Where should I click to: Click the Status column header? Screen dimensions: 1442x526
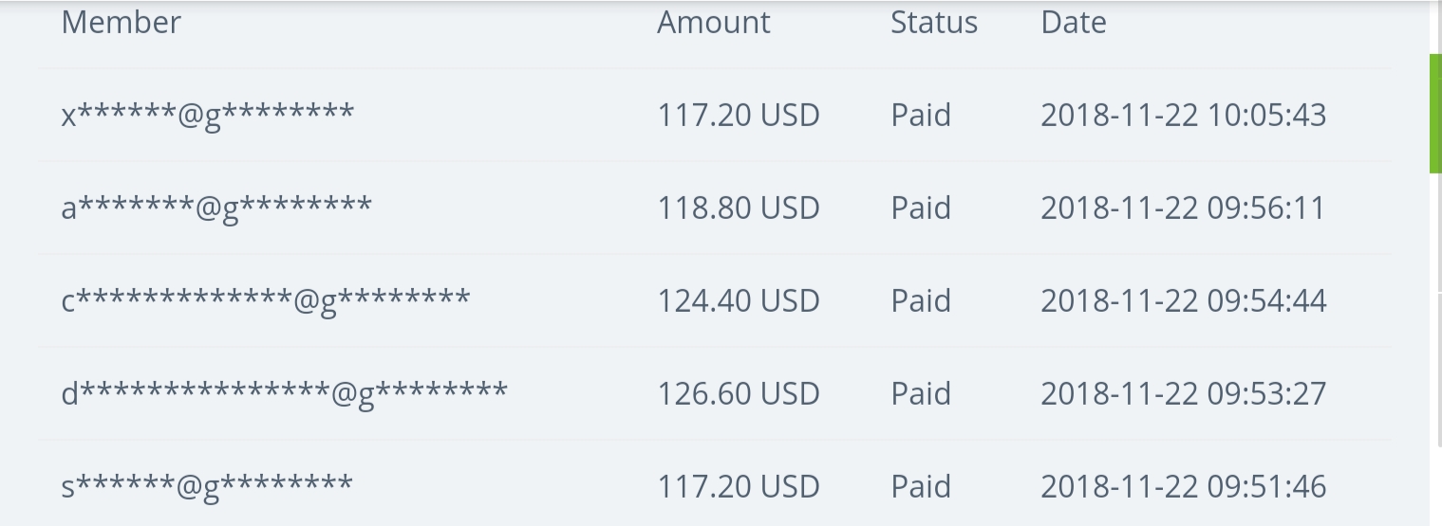click(933, 23)
